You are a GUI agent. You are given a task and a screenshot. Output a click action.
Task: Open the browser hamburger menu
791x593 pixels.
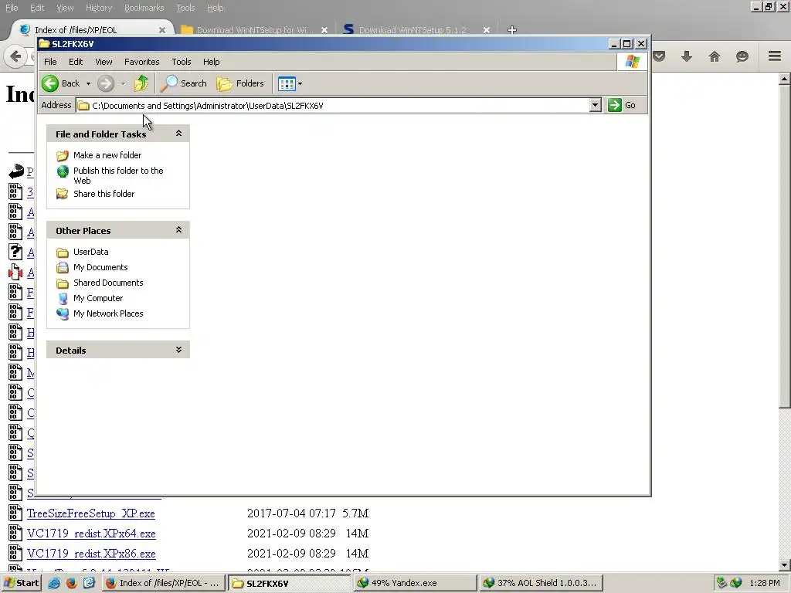pos(775,56)
